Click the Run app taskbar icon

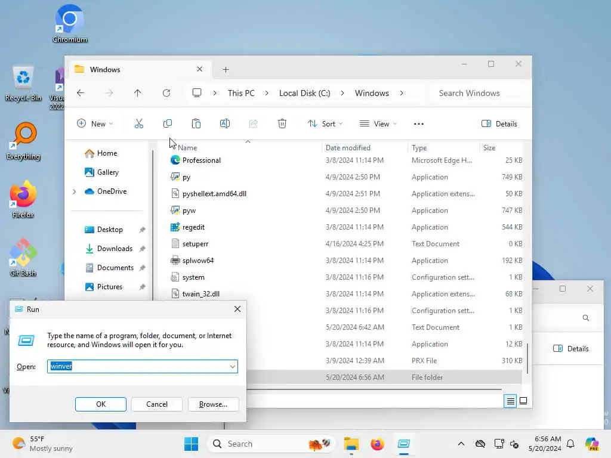(x=404, y=444)
